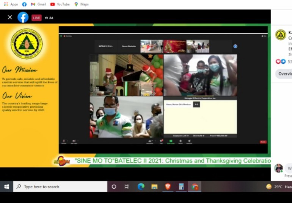
Task: Open Calculator from the taskbar
Action: 181,187
